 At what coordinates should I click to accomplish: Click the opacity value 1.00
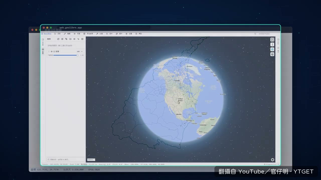click(82, 55)
